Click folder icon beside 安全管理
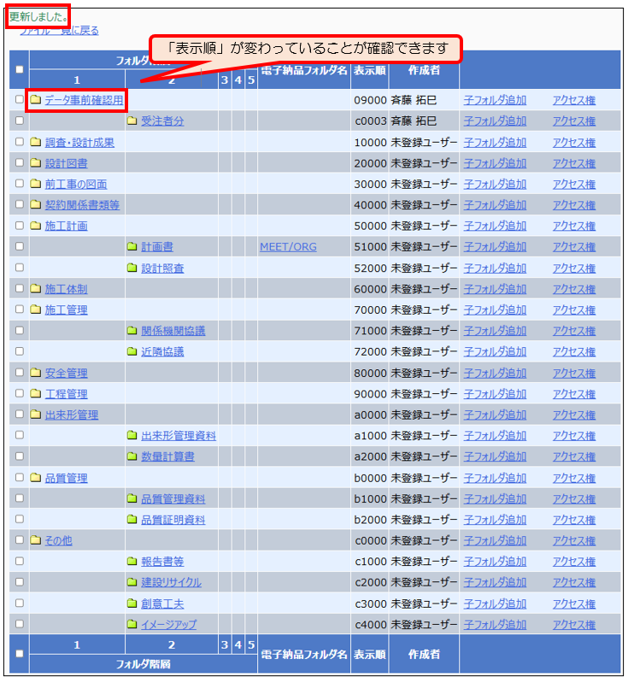Viewport: 634px width, 683px height. click(36, 373)
